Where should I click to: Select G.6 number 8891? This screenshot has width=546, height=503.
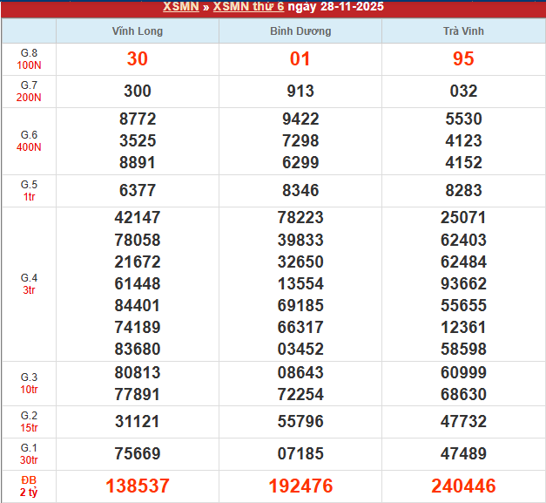click(x=138, y=162)
